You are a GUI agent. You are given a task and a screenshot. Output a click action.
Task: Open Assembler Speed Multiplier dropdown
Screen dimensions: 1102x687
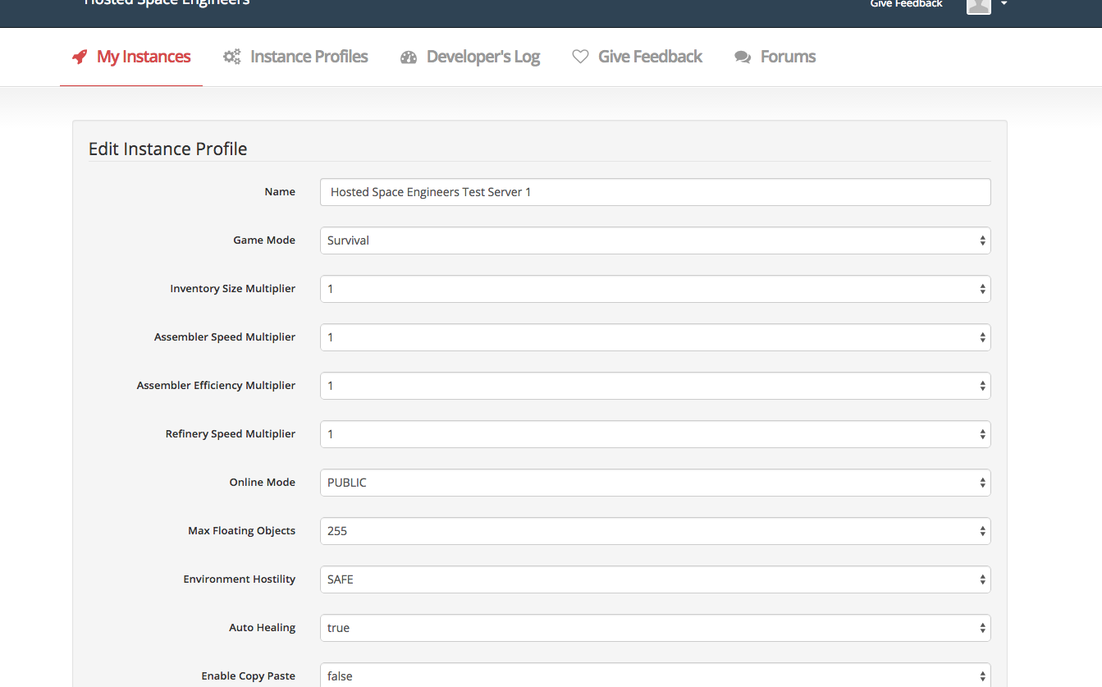click(x=655, y=337)
